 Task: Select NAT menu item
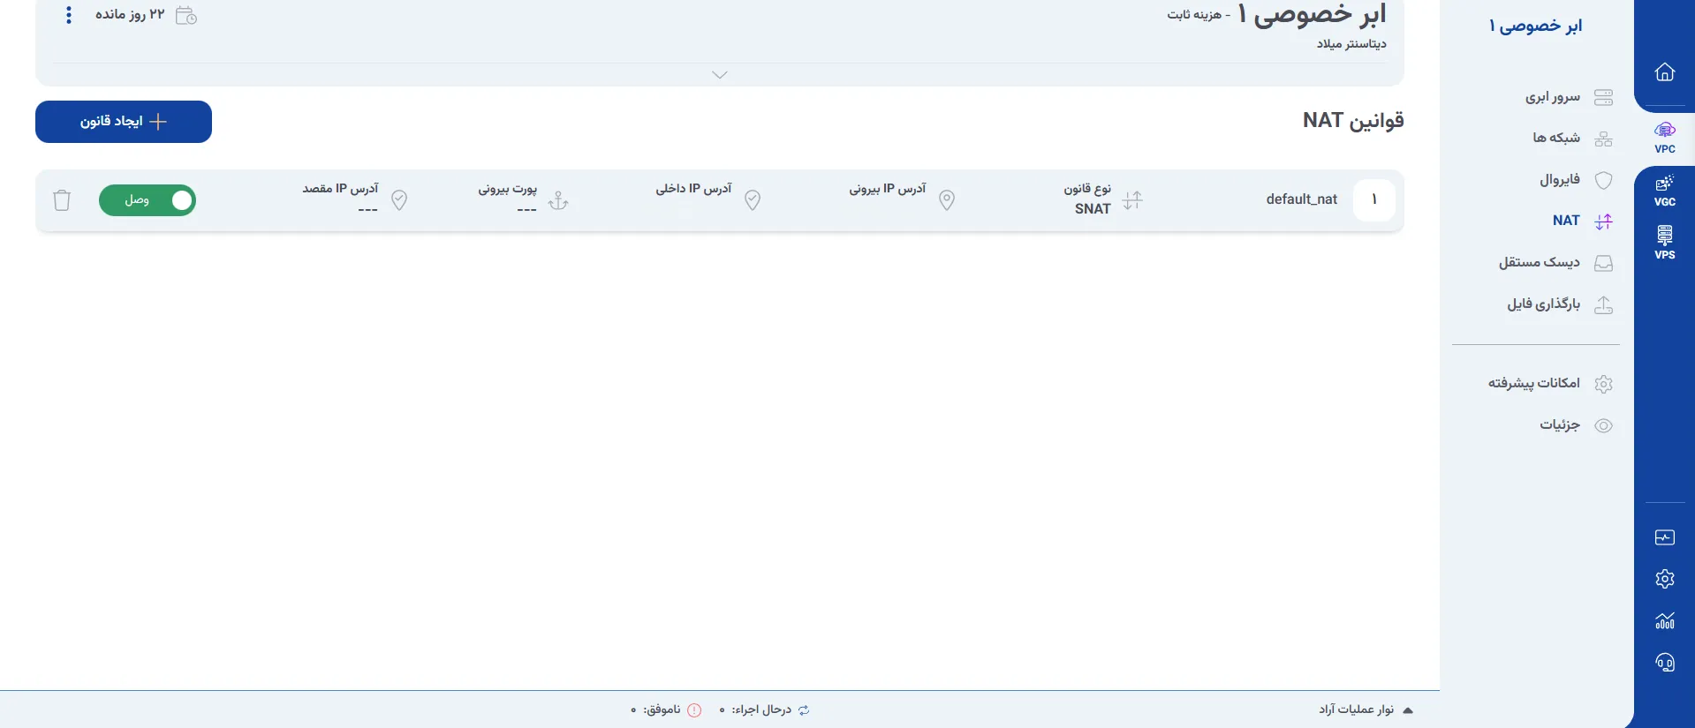click(1583, 221)
